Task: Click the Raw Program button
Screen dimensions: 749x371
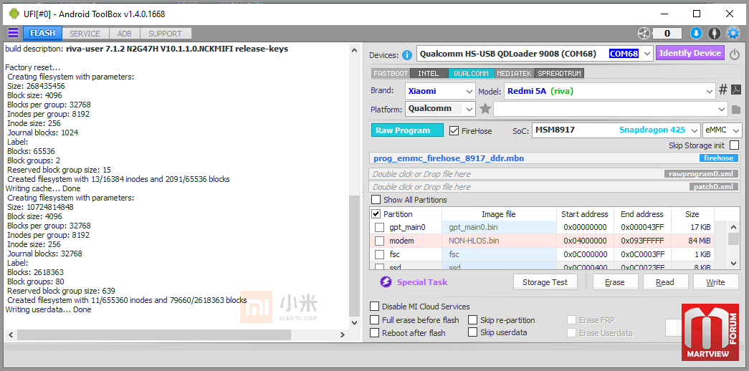Action: tap(407, 130)
